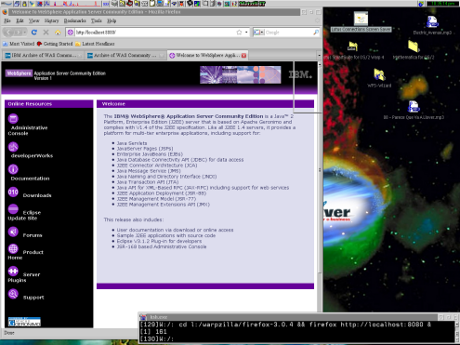Toggle the bookmark star in the address bar
Screen dimensions: 460x345
pos(239,33)
